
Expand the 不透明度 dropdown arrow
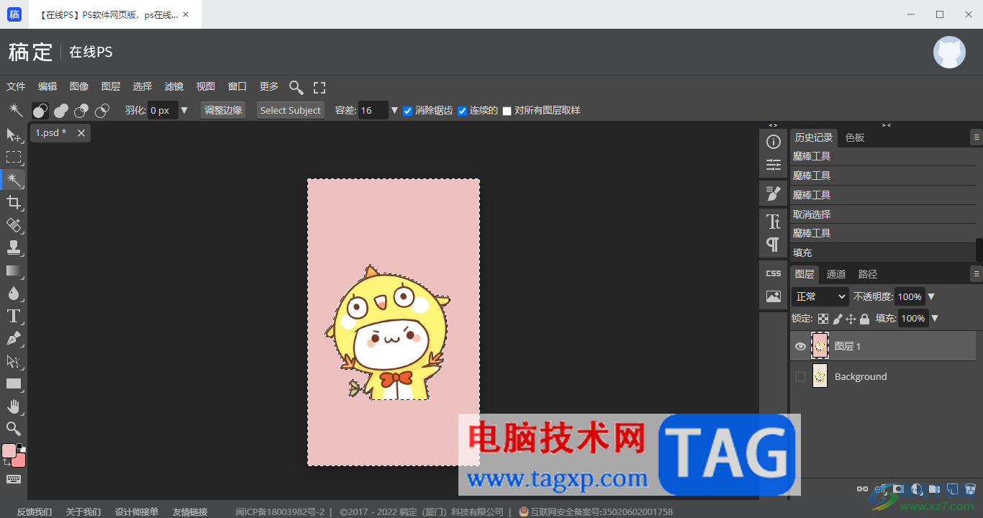click(931, 296)
